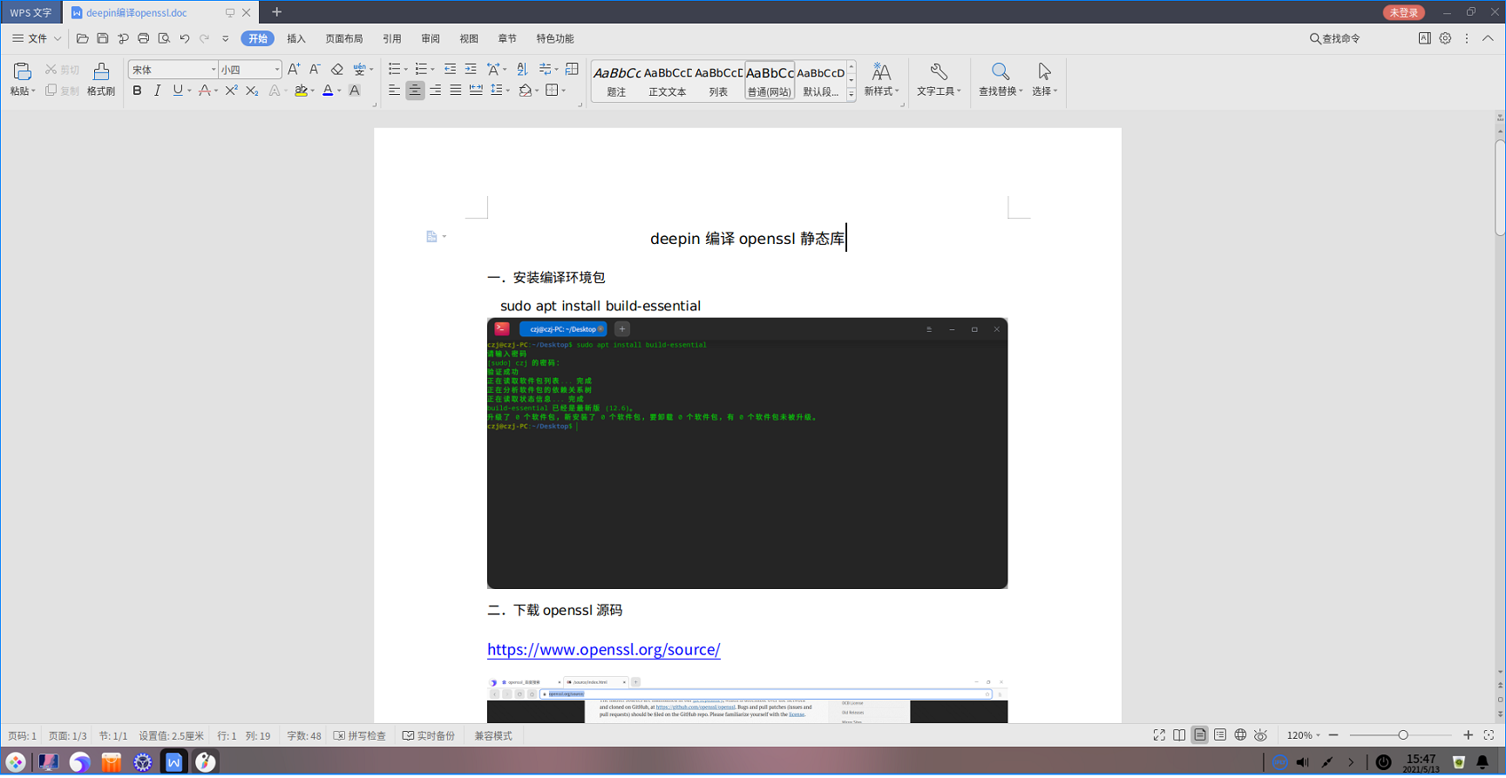Open the 插入 (Insert) tab
Viewport: 1506px width, 778px height.
pos(296,38)
